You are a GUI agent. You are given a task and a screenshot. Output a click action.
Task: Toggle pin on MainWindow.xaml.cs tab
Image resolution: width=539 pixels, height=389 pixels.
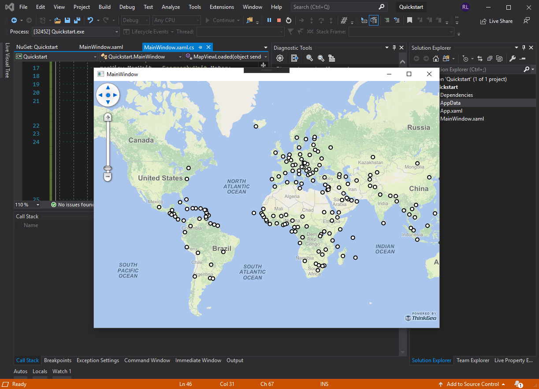point(201,47)
